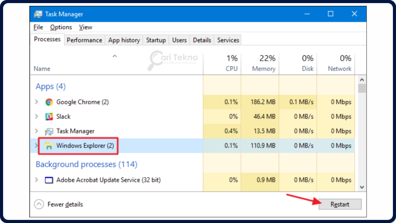The width and height of the screenshot is (396, 223).
Task: Expand the Windows Explorer process group
Action: point(36,146)
